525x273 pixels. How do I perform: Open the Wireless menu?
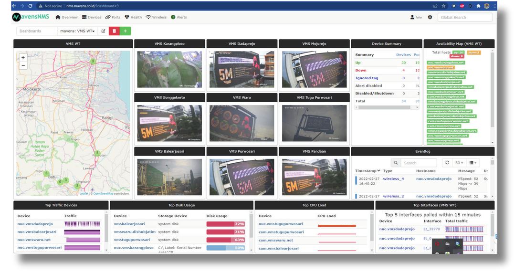[x=156, y=17]
